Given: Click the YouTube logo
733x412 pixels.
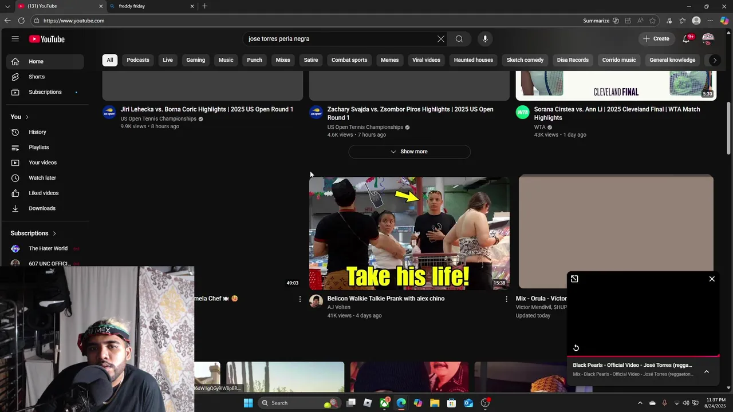Looking at the screenshot, I should (x=47, y=39).
